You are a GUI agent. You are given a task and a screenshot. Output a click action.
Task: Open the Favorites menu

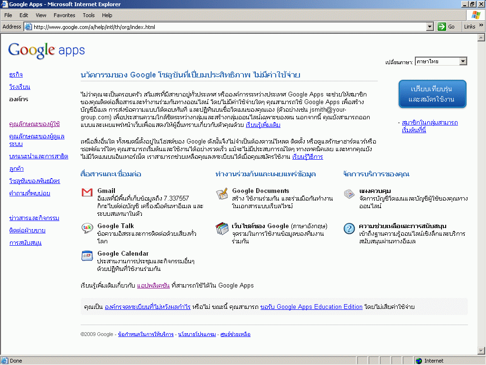[x=64, y=15]
